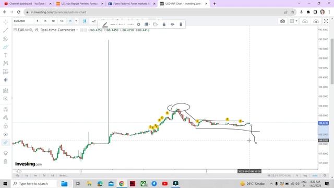Remove drawings with sidebar trash icon
This screenshot has height=188, width=334.
(x=6, y=161)
